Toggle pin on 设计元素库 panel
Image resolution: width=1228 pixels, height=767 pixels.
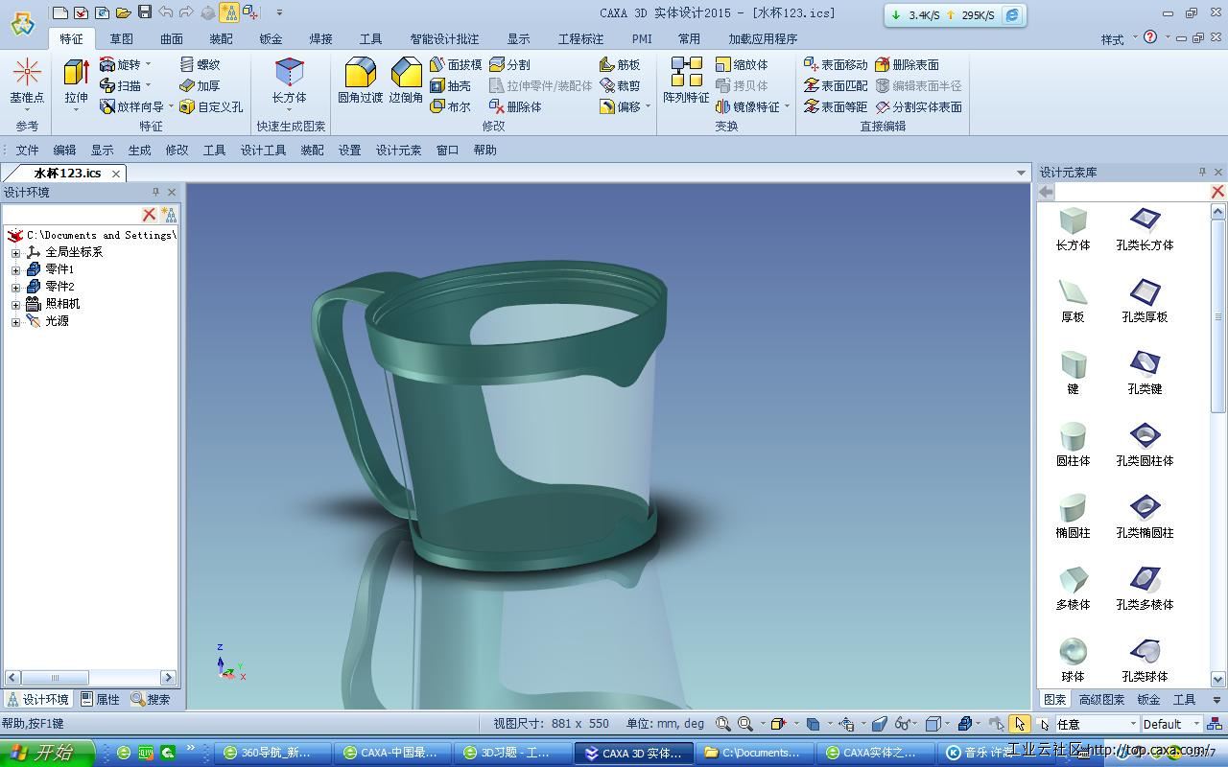(x=1202, y=172)
